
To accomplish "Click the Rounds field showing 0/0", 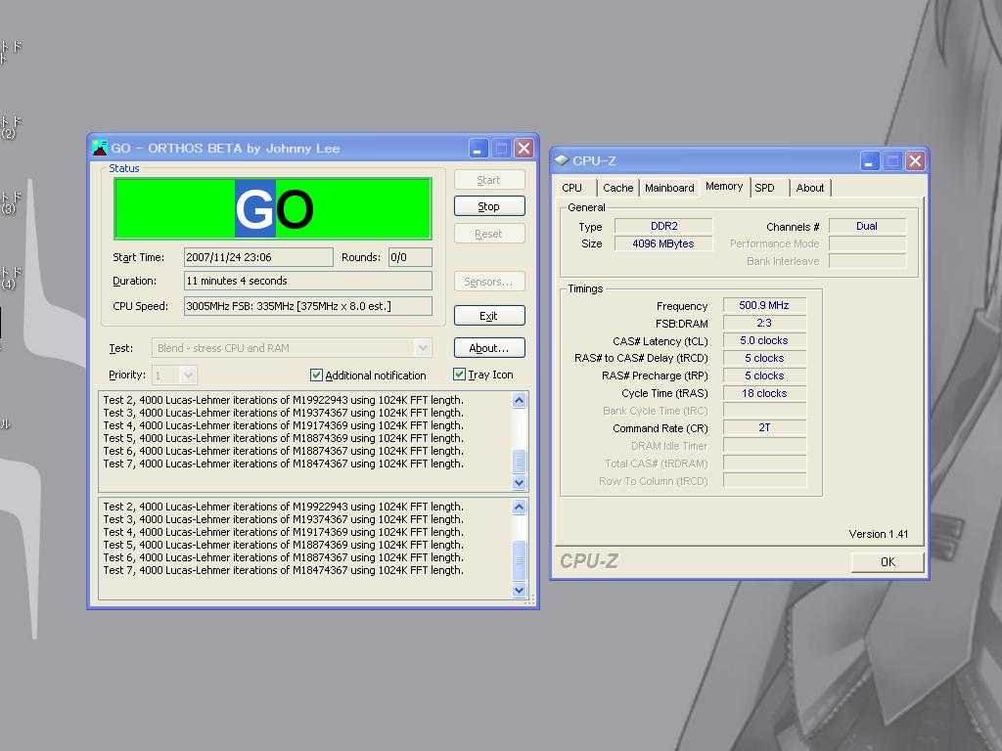I will [410, 257].
